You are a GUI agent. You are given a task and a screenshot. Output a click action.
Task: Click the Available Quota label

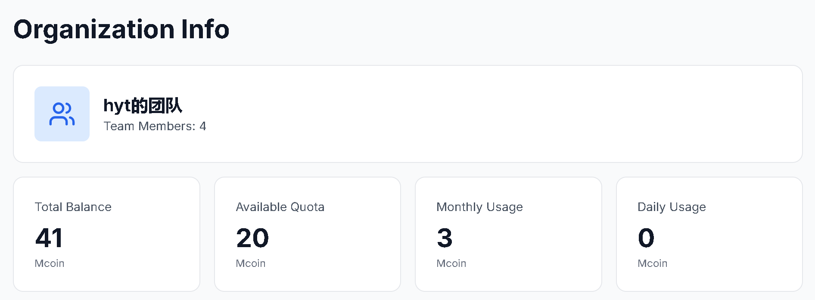pos(280,207)
